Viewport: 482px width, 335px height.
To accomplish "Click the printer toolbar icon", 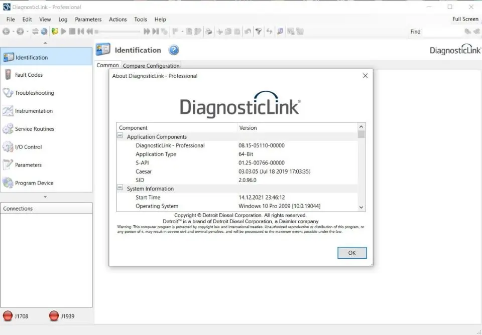I will (x=209, y=31).
